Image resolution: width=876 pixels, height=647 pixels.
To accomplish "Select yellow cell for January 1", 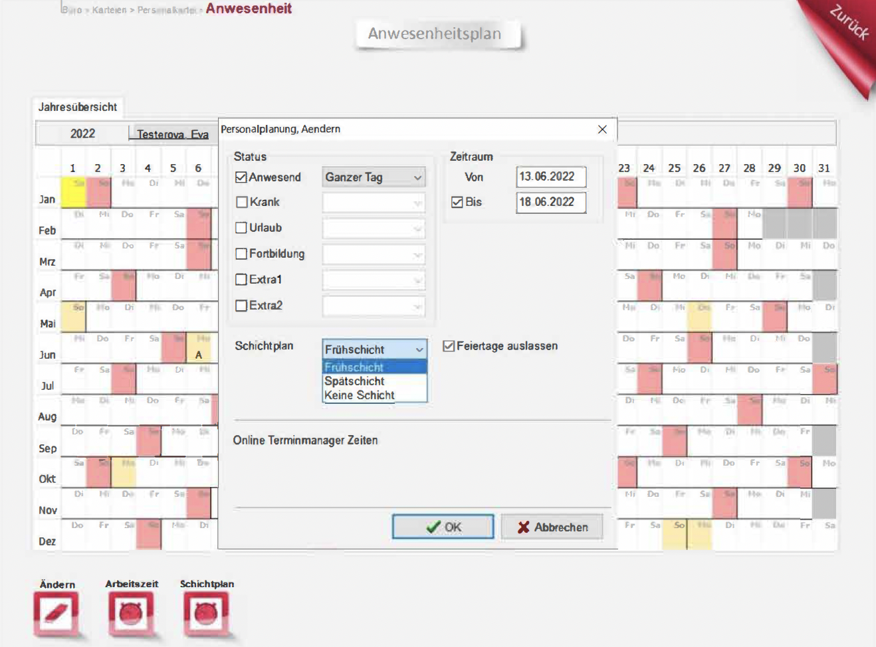I will point(74,193).
